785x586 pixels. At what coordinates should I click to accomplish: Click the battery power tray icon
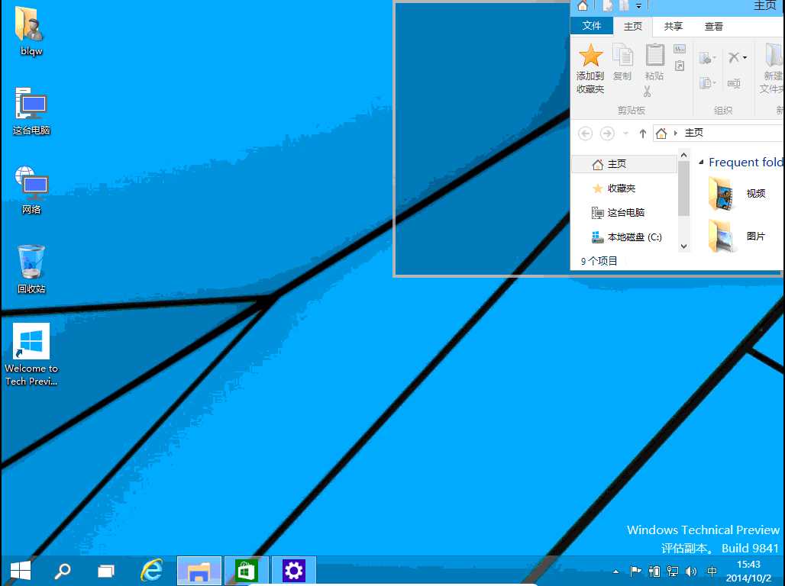click(654, 571)
